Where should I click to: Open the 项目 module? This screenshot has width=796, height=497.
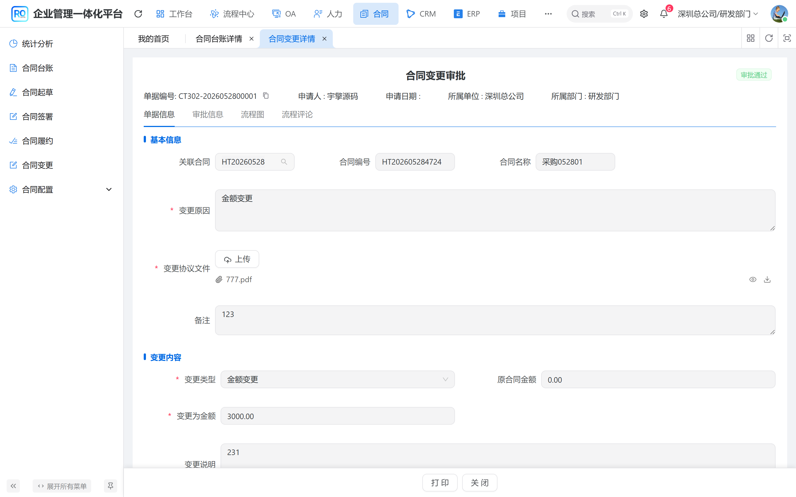(x=512, y=14)
